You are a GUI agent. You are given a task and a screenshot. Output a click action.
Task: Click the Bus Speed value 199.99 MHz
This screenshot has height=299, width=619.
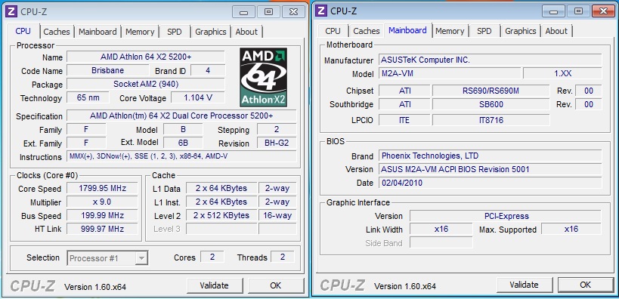click(102, 215)
